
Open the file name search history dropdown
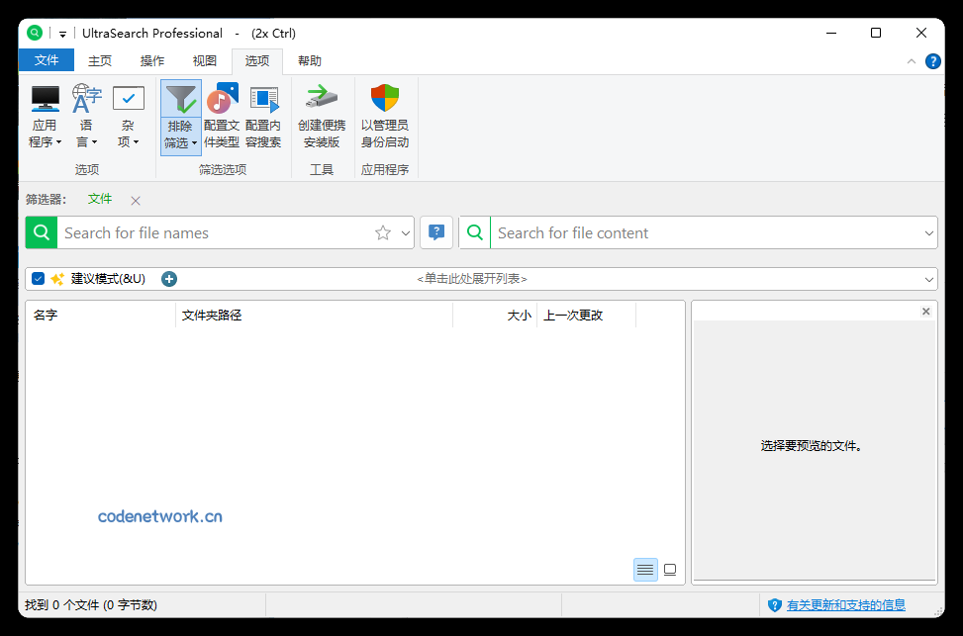click(x=406, y=232)
